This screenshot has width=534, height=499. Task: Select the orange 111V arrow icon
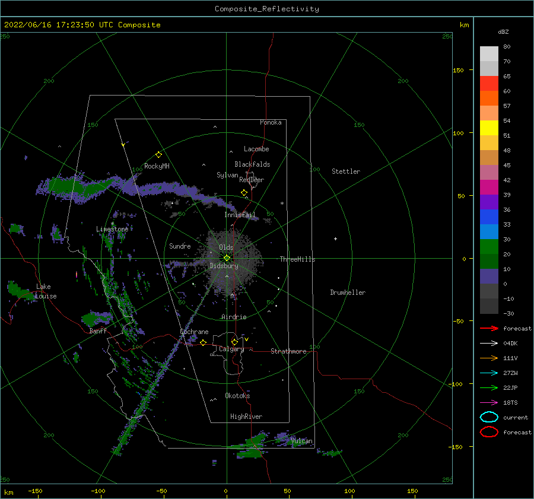[489, 358]
